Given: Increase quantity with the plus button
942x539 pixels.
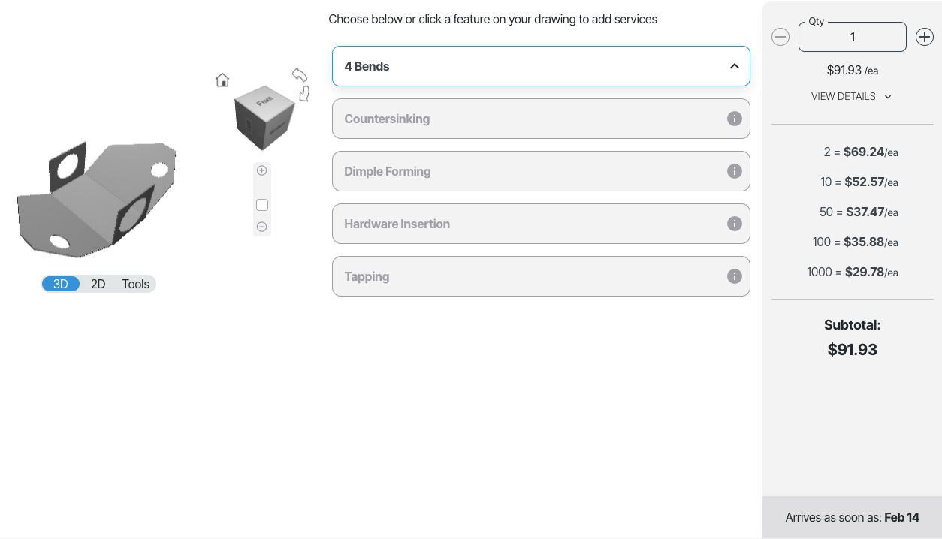Looking at the screenshot, I should (924, 37).
